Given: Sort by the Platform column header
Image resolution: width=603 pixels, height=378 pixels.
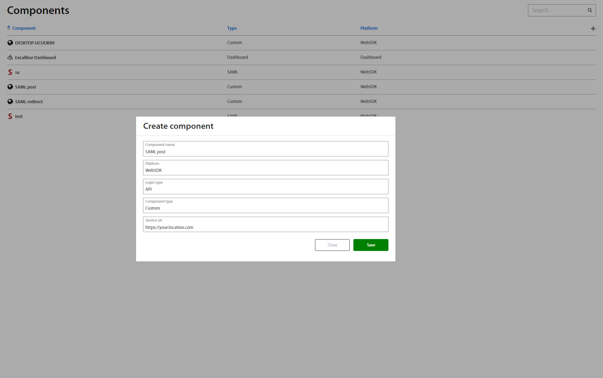Looking at the screenshot, I should click(x=369, y=28).
